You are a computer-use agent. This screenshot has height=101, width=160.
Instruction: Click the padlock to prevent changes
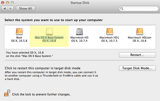click(7, 93)
